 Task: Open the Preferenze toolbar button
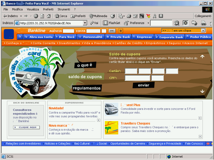coord(134,23)
